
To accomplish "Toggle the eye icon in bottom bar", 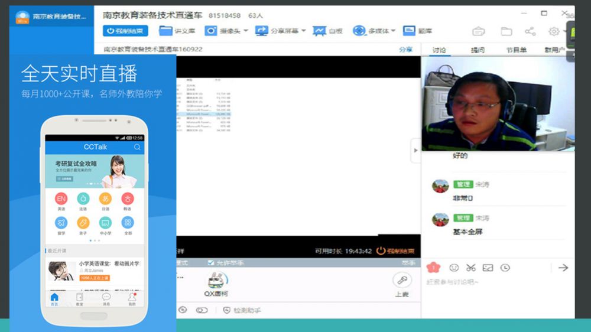I will (x=183, y=310).
